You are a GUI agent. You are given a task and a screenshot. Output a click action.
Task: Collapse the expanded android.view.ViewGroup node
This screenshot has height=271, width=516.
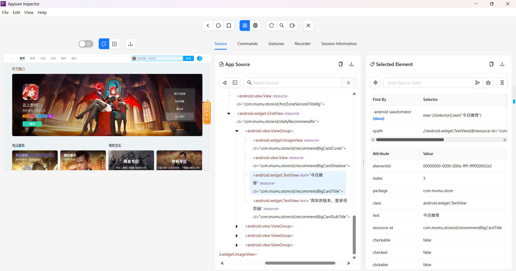237,131
